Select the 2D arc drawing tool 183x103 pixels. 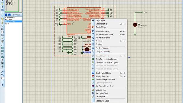pyautogui.click(x=2, y=54)
